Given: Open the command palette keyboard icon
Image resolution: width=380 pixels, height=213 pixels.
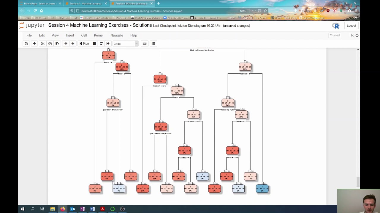Looking at the screenshot, I should coord(145,43).
